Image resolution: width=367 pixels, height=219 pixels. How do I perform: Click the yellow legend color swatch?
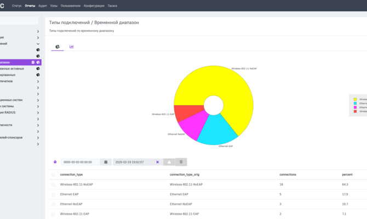click(355, 99)
